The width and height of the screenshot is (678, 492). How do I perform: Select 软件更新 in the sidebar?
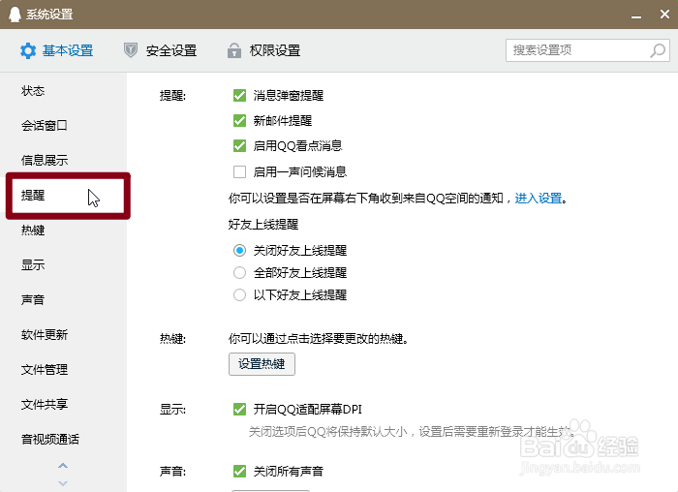pyautogui.click(x=45, y=335)
